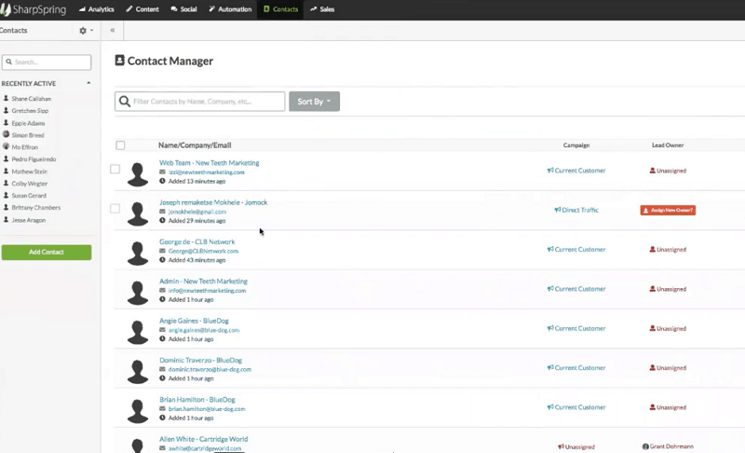Click the magnifier icon in filter box
The image size is (745, 453).
coord(124,102)
